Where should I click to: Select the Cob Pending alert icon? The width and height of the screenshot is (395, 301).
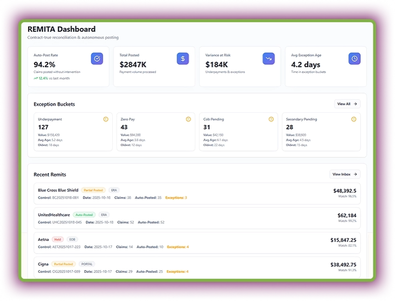pos(271,119)
